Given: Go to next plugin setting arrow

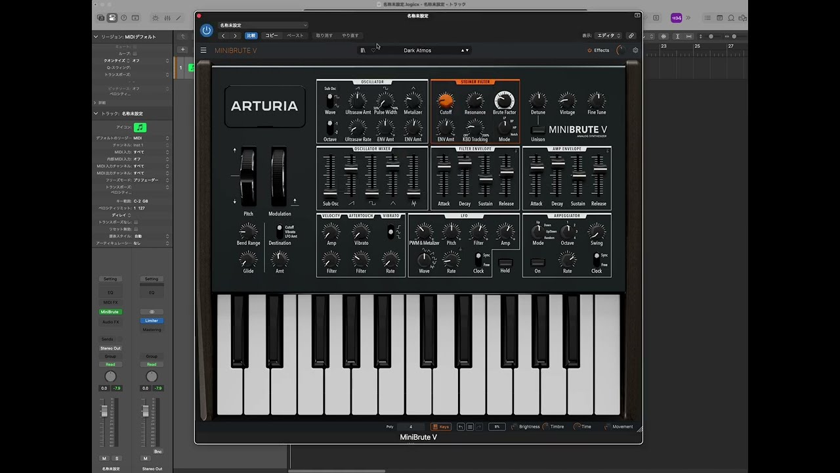Looking at the screenshot, I should pyautogui.click(x=235, y=35).
